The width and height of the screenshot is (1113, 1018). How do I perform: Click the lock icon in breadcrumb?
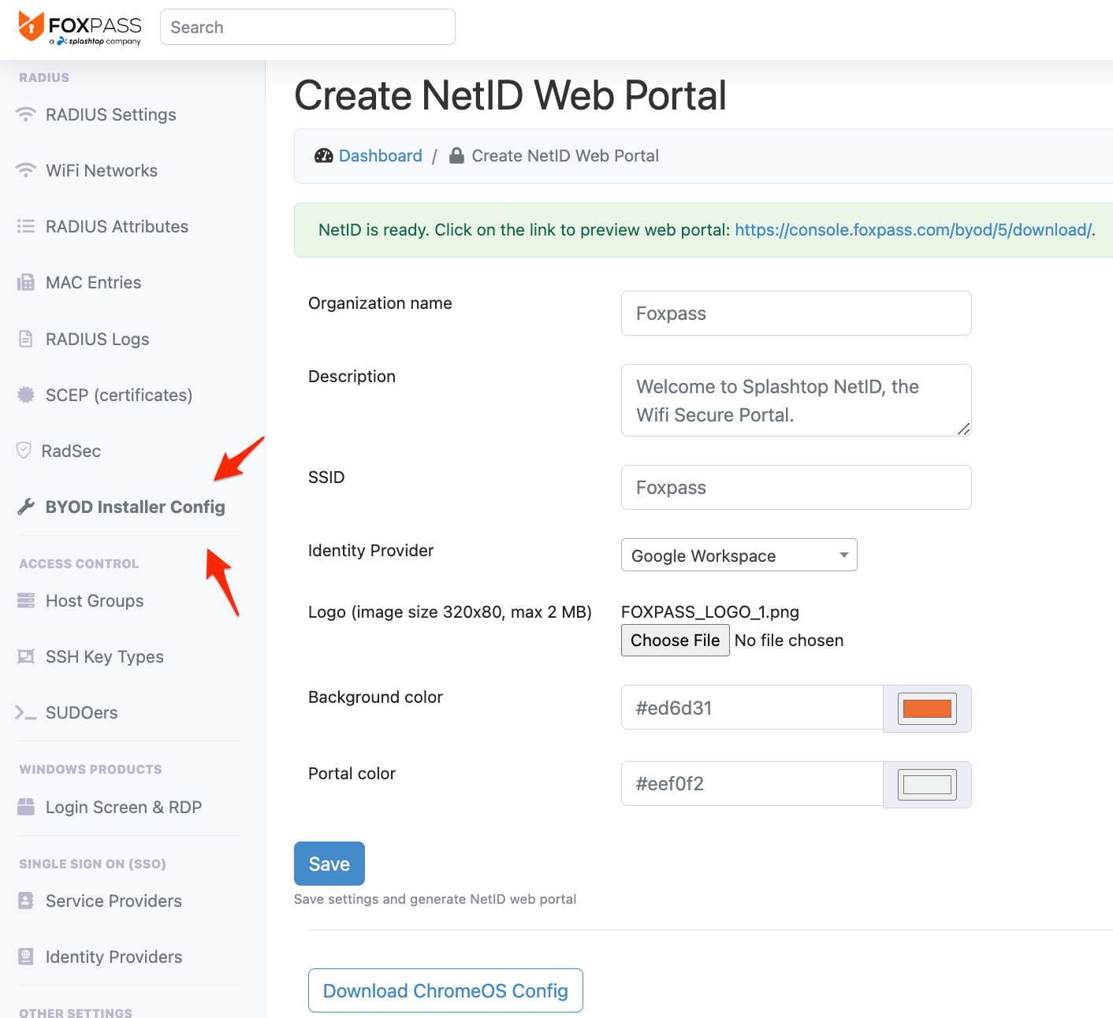coord(456,155)
